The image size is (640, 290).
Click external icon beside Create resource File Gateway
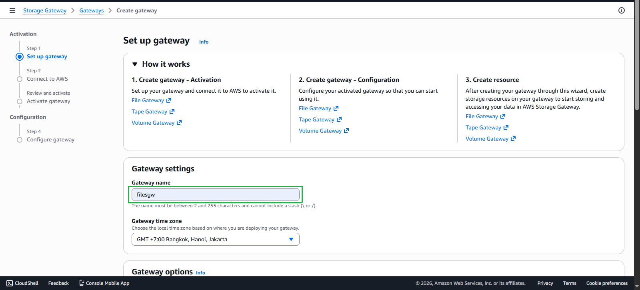[x=503, y=116]
